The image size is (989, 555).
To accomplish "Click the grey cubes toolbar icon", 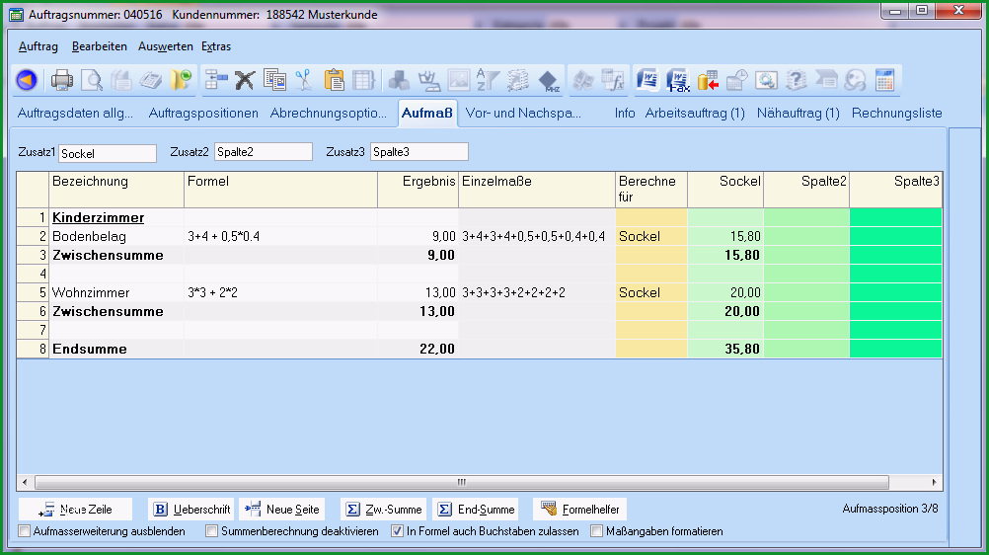I will 399,80.
